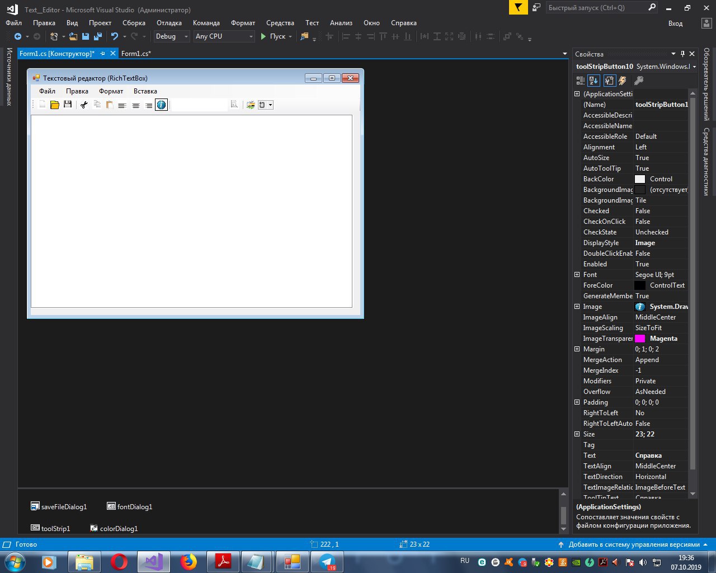Click the Navigate Backward arrow in Visual Studio toolbar
Viewport: 716px width, 573px height.
pyautogui.click(x=18, y=36)
